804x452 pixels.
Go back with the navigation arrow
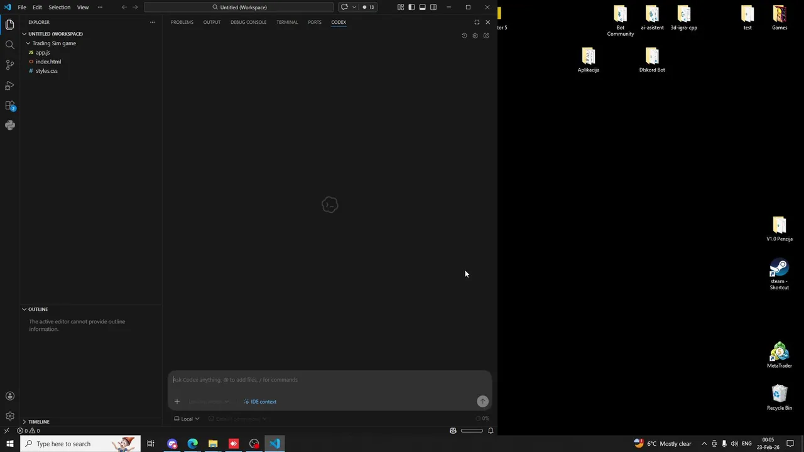pyautogui.click(x=124, y=7)
